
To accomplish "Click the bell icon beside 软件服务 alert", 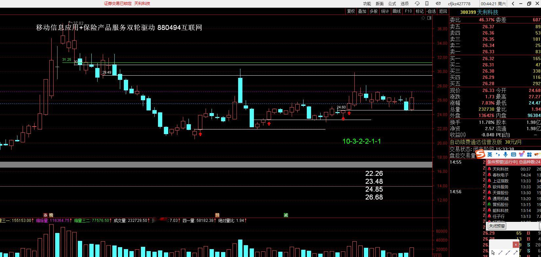I will (489, 187).
